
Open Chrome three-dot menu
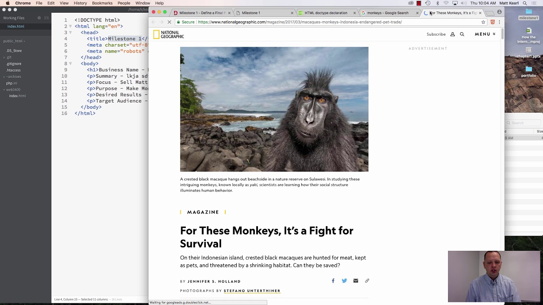499,22
